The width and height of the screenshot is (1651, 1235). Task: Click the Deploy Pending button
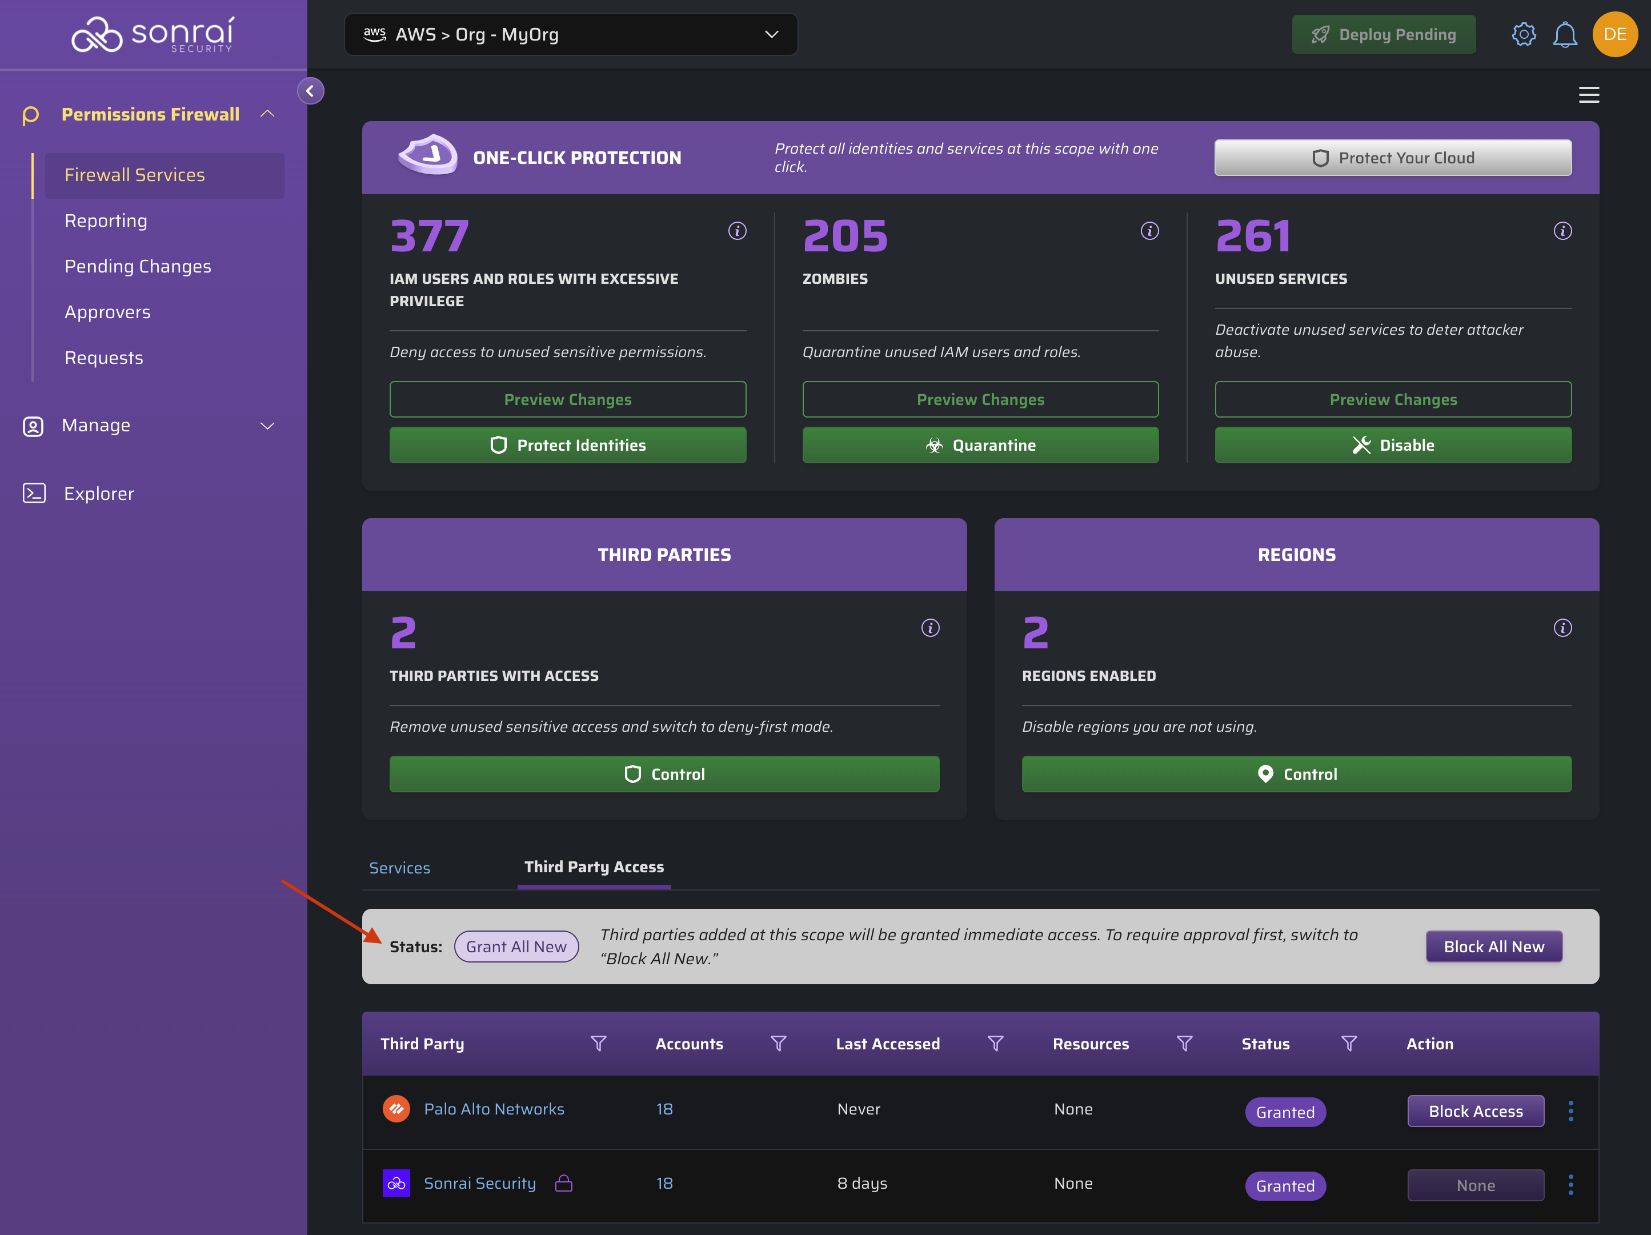[x=1384, y=34]
